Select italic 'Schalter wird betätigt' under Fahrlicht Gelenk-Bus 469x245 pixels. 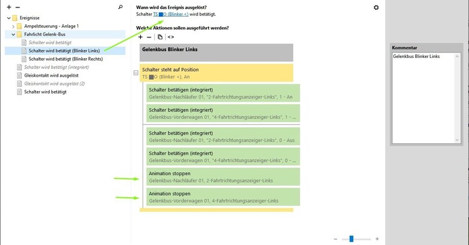(50, 42)
